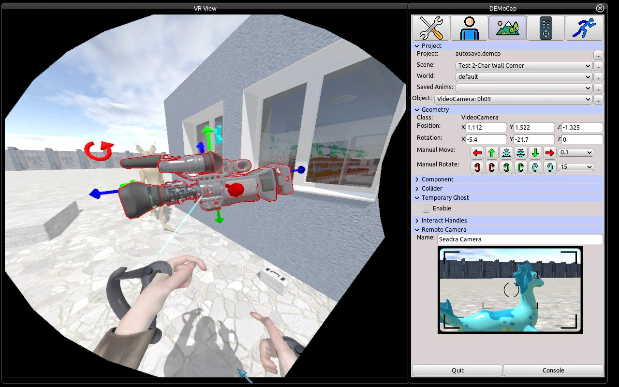Screen dimensions: 619x387
Task: Click the cyan triple up arrow move button
Action: (506, 153)
